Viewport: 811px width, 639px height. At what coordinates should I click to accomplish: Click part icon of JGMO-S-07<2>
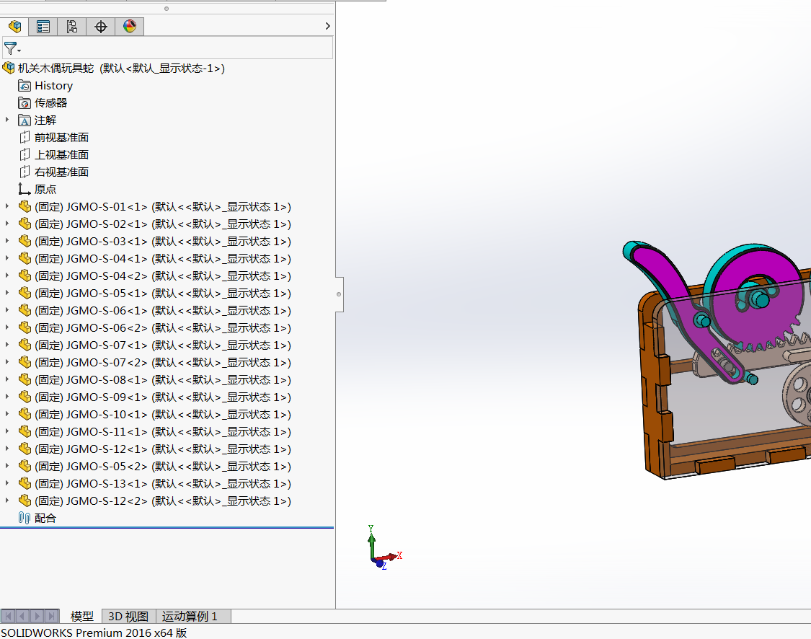click(25, 362)
